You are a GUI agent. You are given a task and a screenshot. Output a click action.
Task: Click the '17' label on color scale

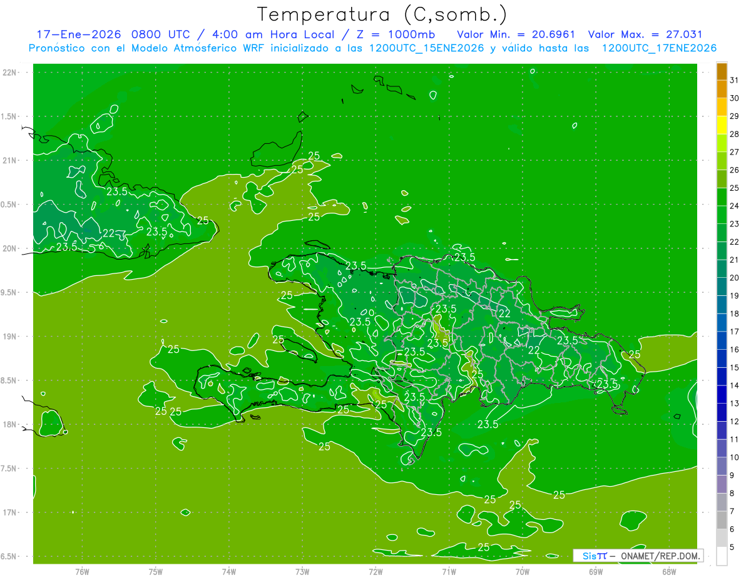[x=735, y=332]
